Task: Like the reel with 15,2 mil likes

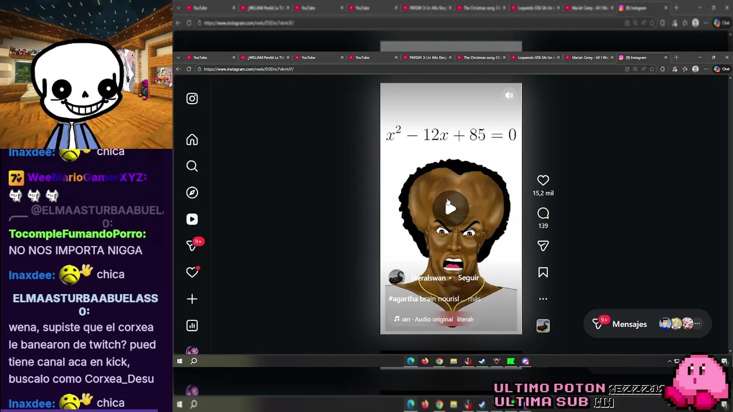Action: [x=543, y=180]
